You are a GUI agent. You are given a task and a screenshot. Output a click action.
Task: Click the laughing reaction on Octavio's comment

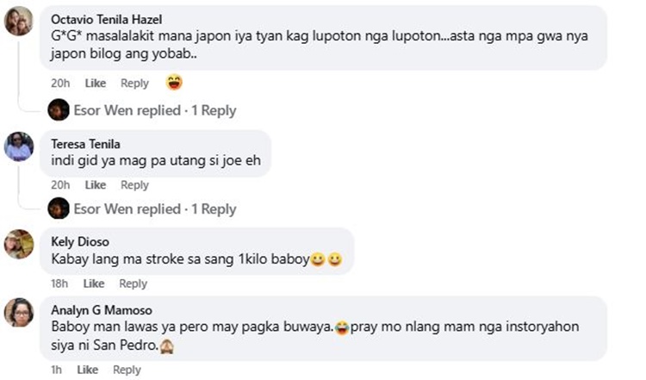point(175,83)
